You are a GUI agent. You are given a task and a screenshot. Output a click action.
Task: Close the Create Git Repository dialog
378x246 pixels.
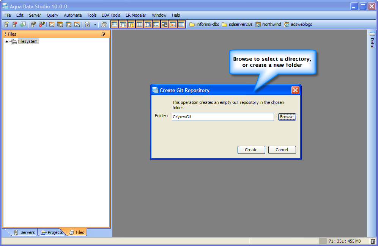[x=295, y=90]
